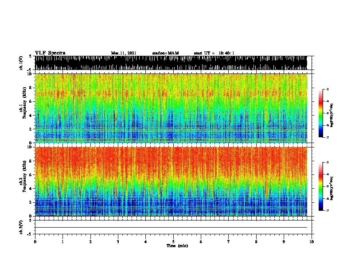Screen dimensions: 351x271
Task: Click the 'ch.1(V)' waveform axis label
Action: coord(21,63)
